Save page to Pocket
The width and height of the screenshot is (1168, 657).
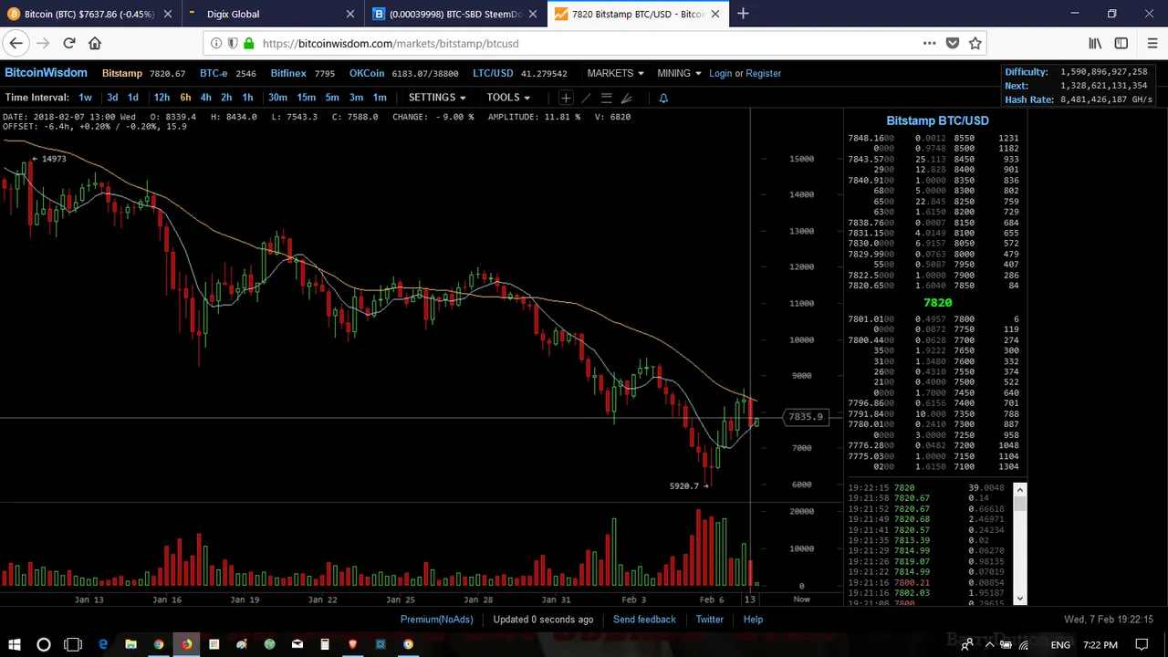click(953, 43)
